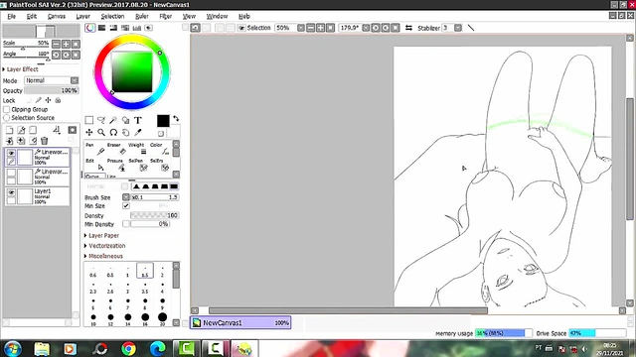
Task: Enable the Clipping Group checkbox
Action: (x=7, y=109)
